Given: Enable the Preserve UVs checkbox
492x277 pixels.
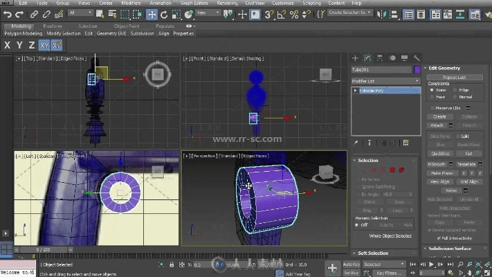Looking at the screenshot, I should (x=433, y=108).
